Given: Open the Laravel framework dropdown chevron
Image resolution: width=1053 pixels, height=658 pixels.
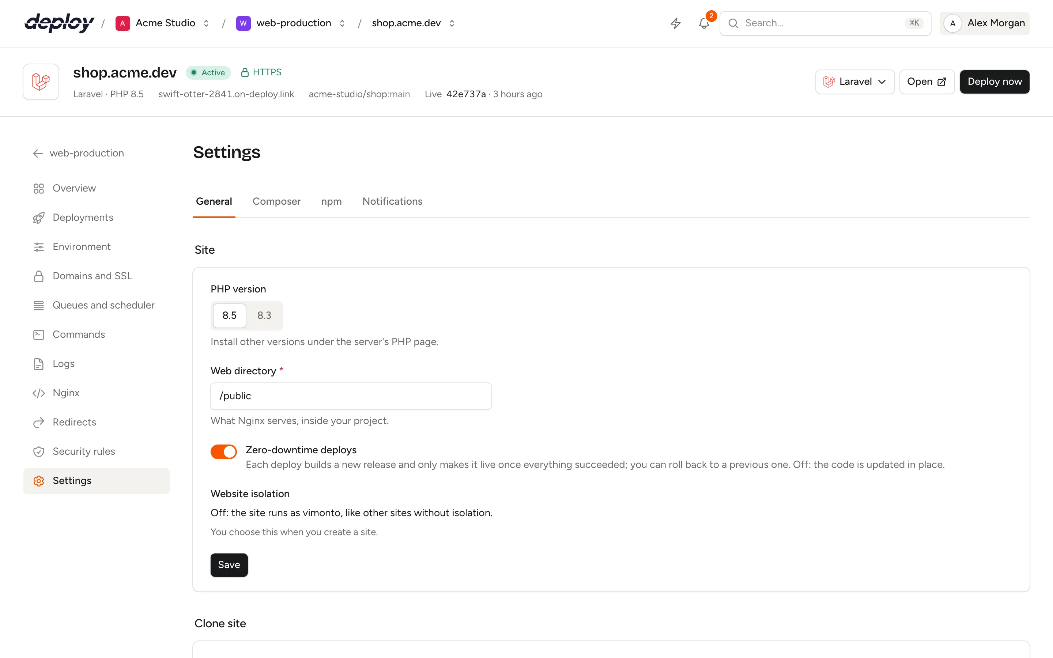Looking at the screenshot, I should (882, 82).
